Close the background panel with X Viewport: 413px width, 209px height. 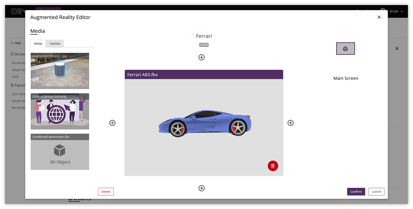(397, 49)
